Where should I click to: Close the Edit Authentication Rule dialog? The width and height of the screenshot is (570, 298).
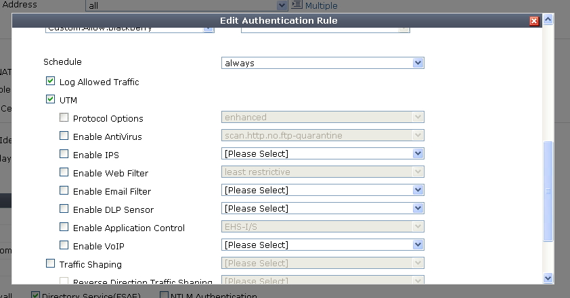533,21
